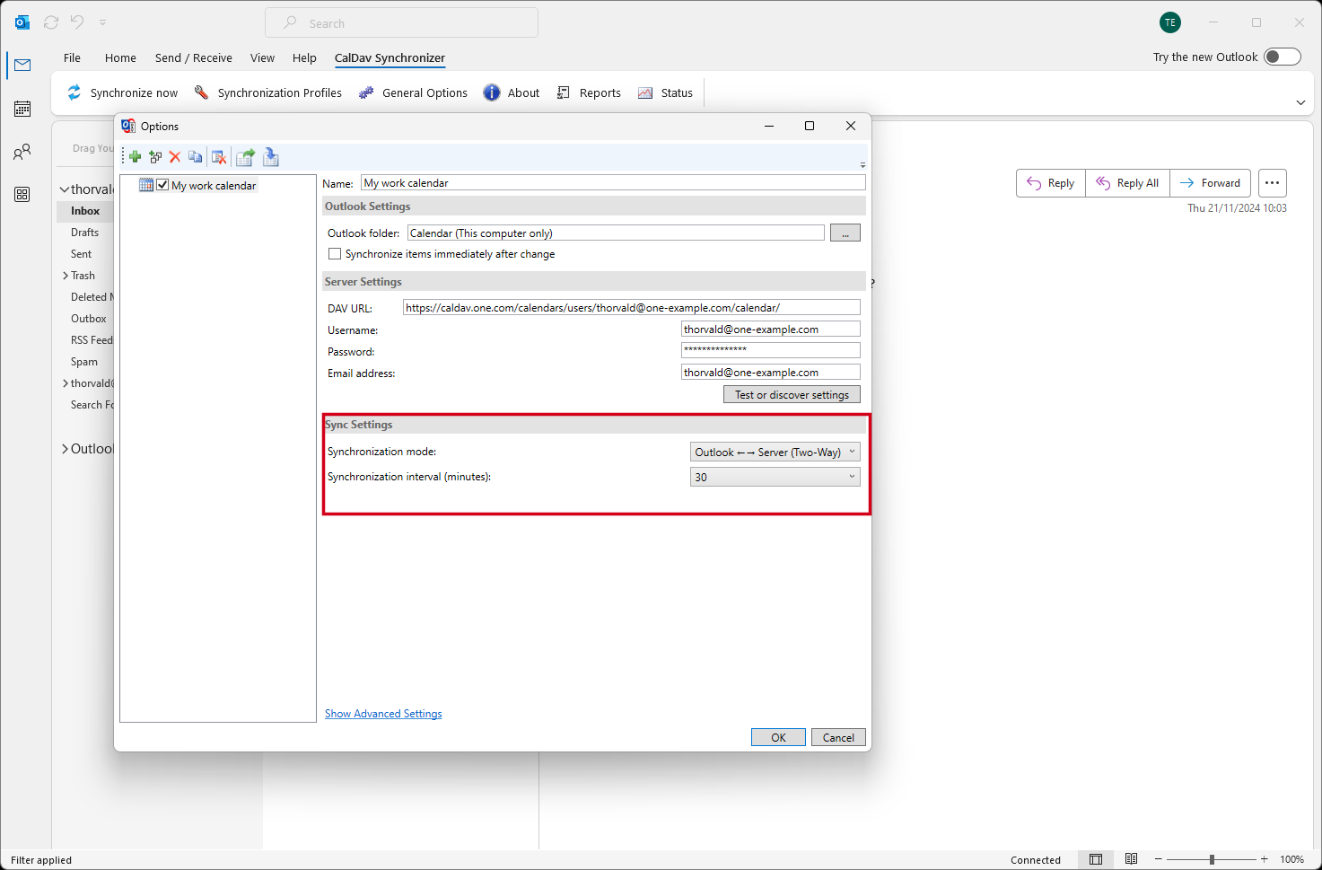Image resolution: width=1322 pixels, height=870 pixels.
Task: Open the General Options of CalDav Synchronizer
Action: click(x=412, y=92)
